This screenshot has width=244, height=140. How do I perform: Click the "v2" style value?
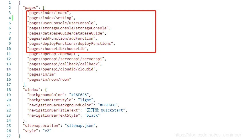pyautogui.click(x=47, y=131)
